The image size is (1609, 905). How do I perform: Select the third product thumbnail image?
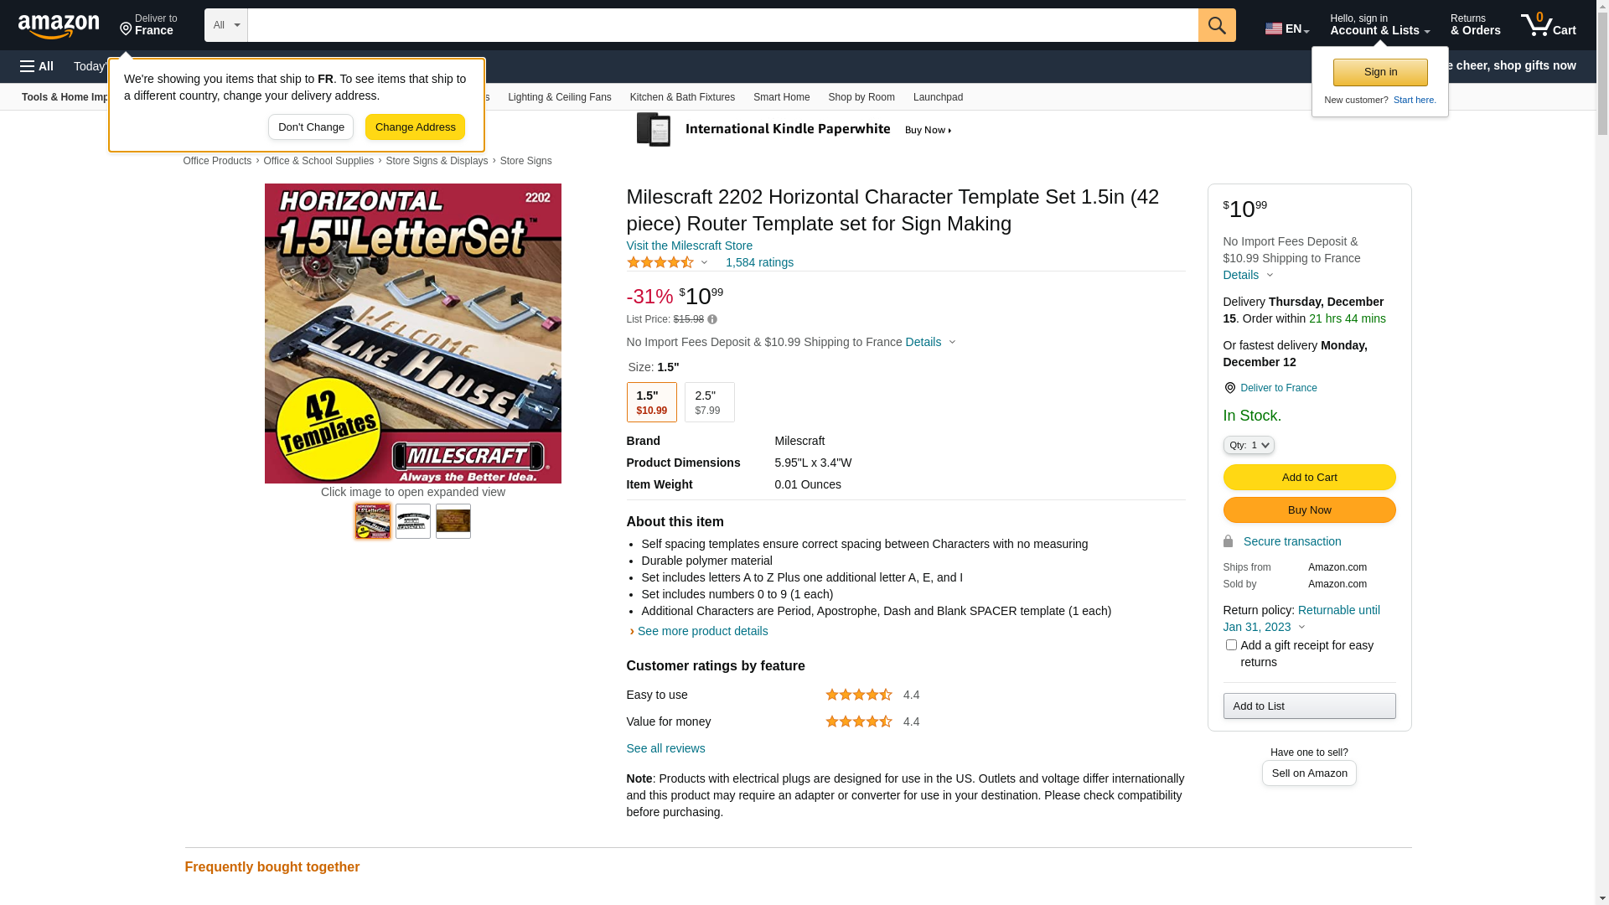[453, 521]
